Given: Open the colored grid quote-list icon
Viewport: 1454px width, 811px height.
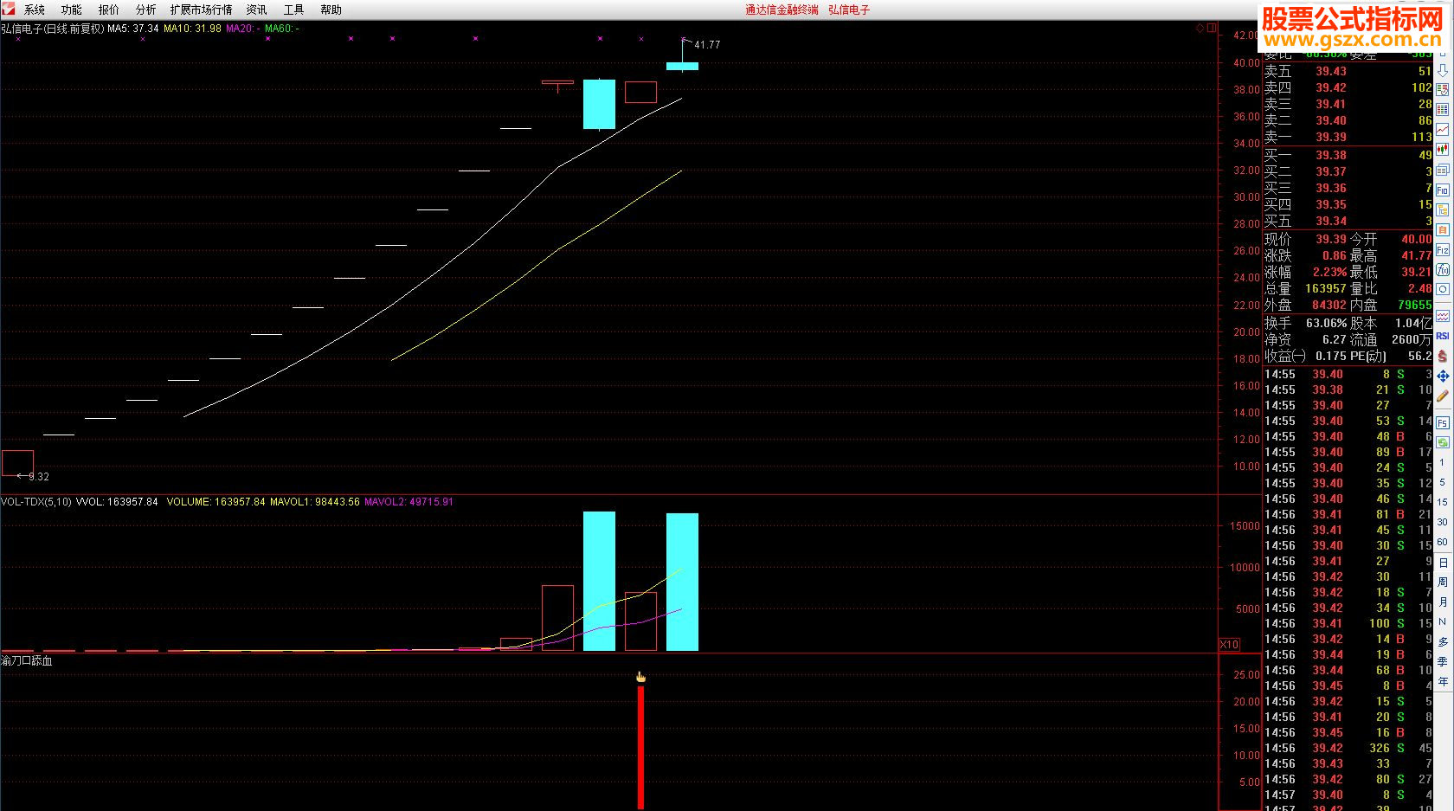Looking at the screenshot, I should coord(1443,110).
